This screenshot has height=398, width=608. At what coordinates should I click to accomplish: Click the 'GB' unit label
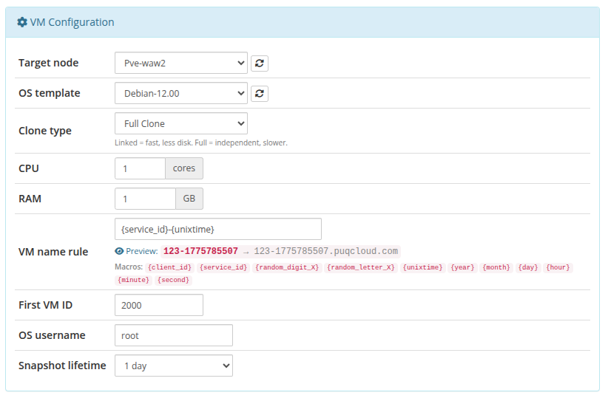(189, 199)
